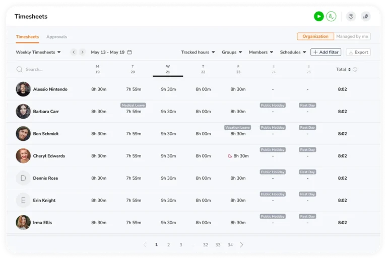Open Erin Knight's letter E avatar

(23, 200)
